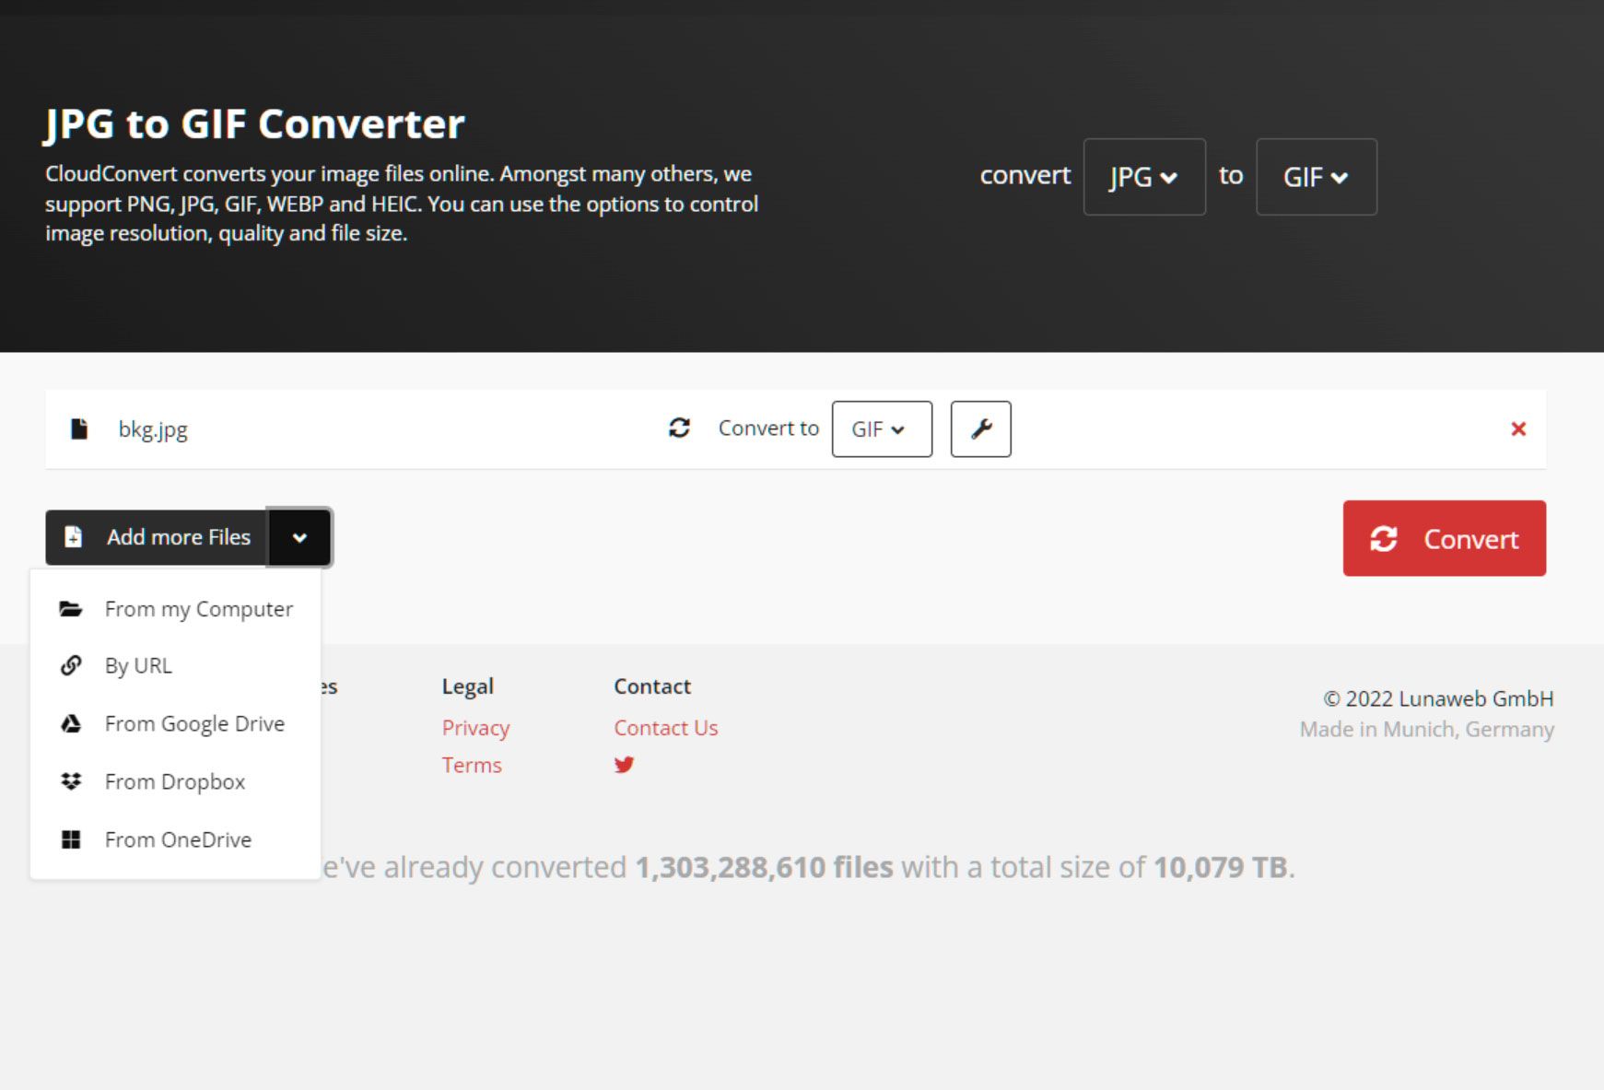Click the Convert to label
Image resolution: width=1604 pixels, height=1090 pixels.
[x=768, y=428]
